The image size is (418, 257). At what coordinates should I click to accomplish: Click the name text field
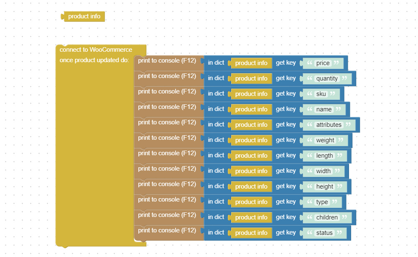[324, 109]
